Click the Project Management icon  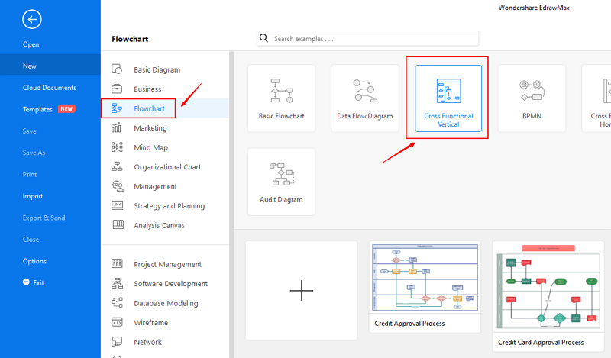click(117, 263)
